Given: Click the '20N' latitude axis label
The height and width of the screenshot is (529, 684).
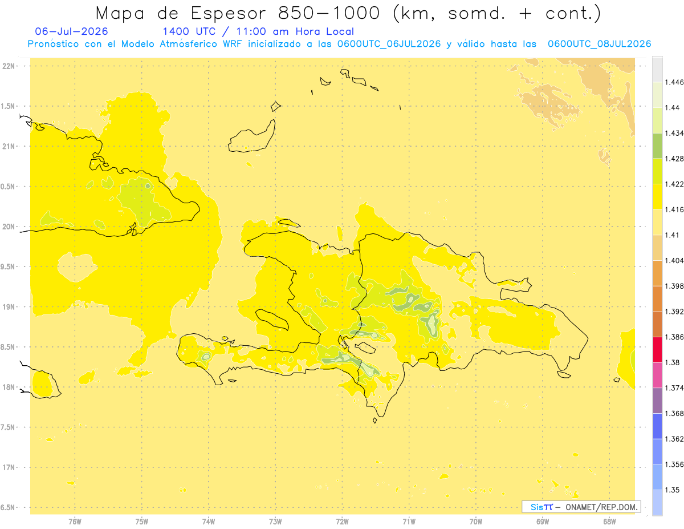Looking at the screenshot, I should click(9, 227).
